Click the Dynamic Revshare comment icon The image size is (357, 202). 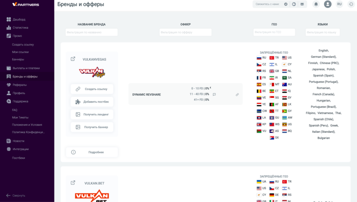[214, 95]
